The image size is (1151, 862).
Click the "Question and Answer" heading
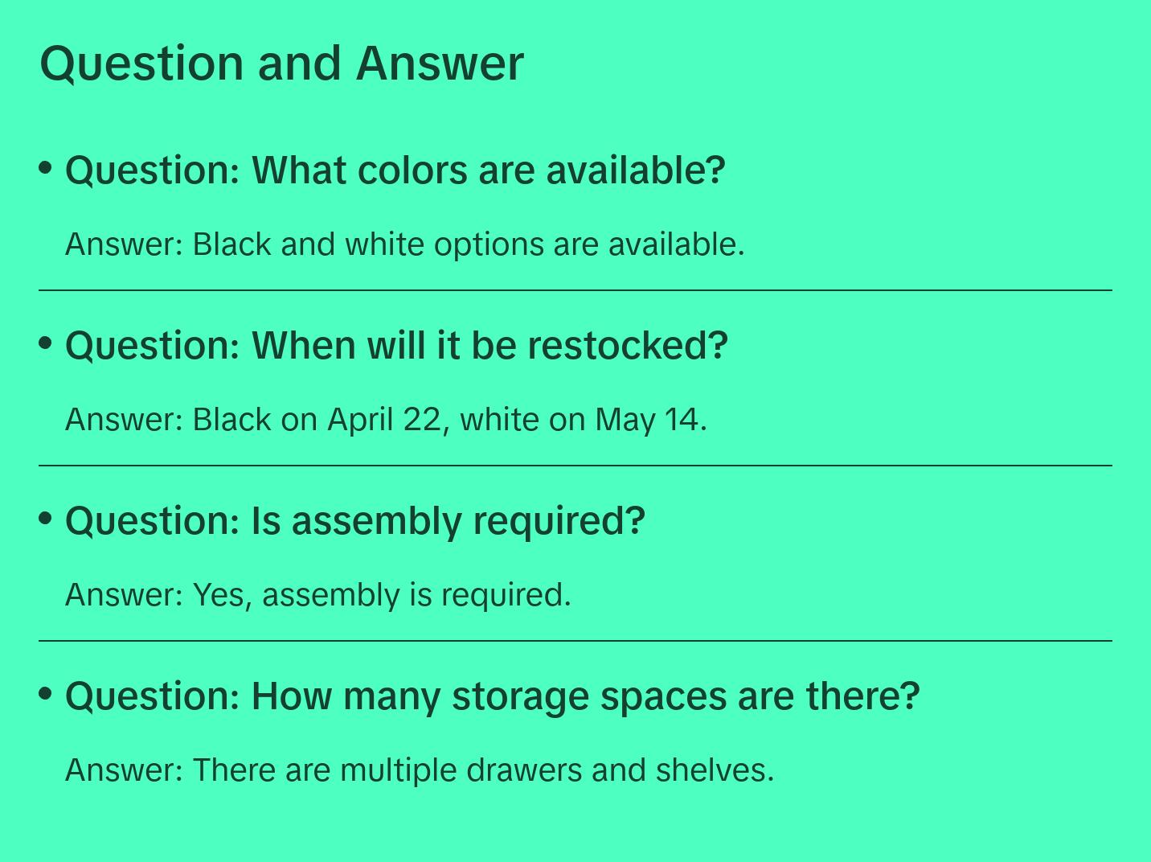tap(281, 63)
